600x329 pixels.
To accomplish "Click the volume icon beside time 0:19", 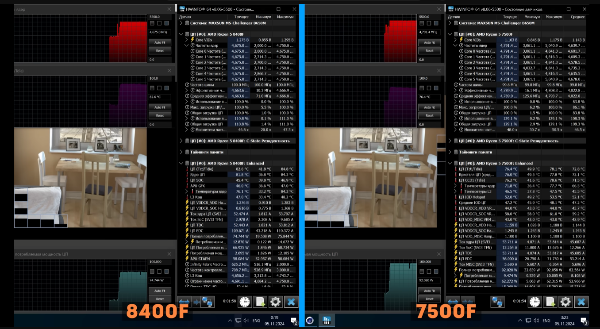I will [246, 321].
